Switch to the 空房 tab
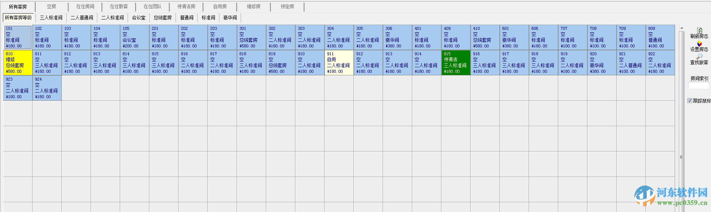This screenshot has height=212, width=711. [x=52, y=7]
